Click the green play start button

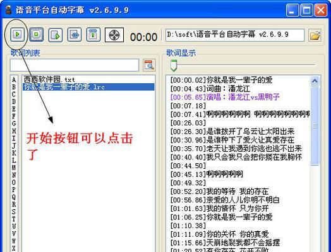[x=17, y=34]
